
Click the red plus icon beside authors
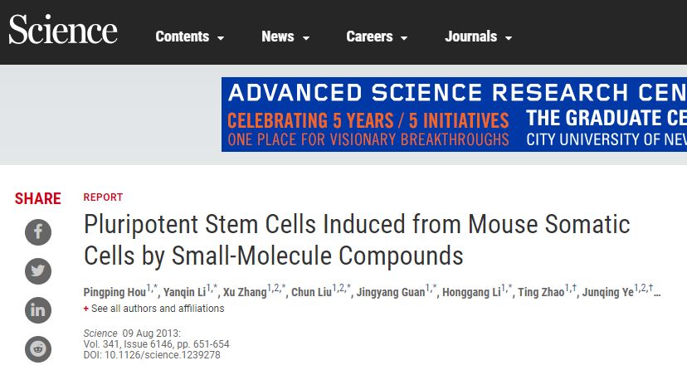tap(85, 309)
